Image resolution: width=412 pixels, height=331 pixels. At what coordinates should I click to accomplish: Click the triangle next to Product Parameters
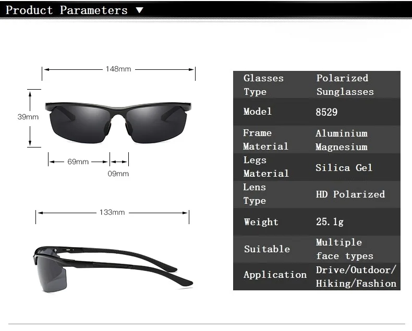click(x=140, y=10)
